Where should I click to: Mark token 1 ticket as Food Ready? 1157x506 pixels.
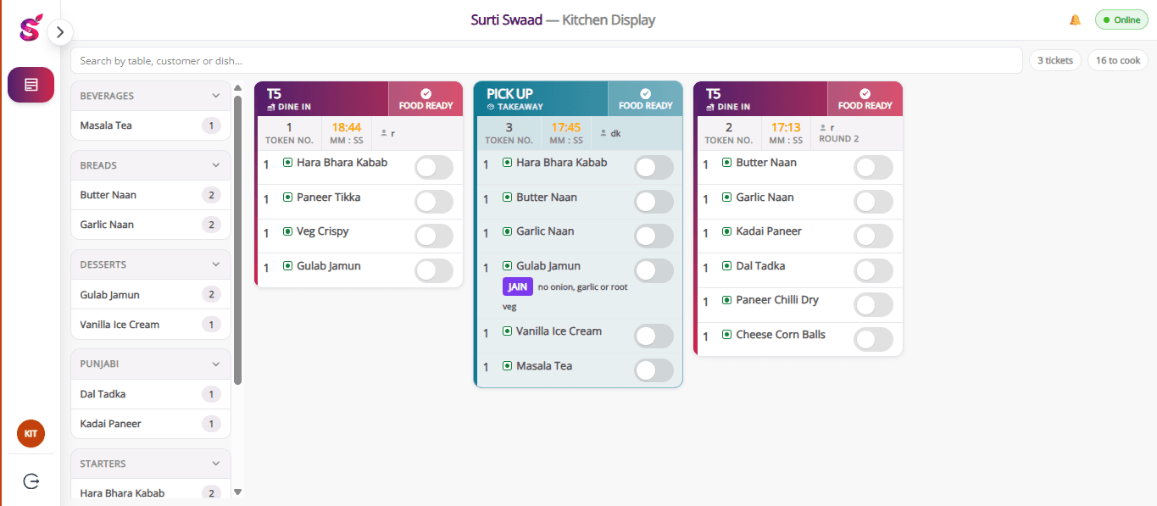pos(426,99)
